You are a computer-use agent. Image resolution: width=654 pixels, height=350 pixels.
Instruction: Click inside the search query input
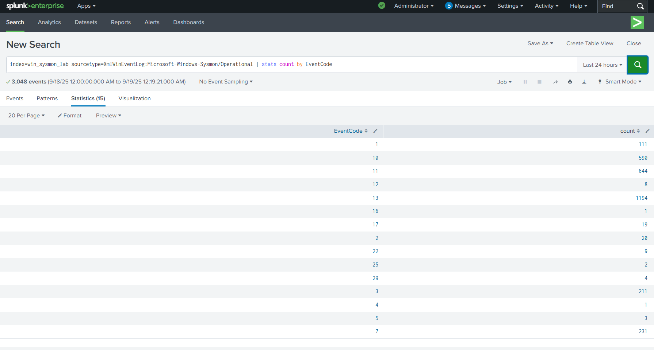(x=438, y=65)
